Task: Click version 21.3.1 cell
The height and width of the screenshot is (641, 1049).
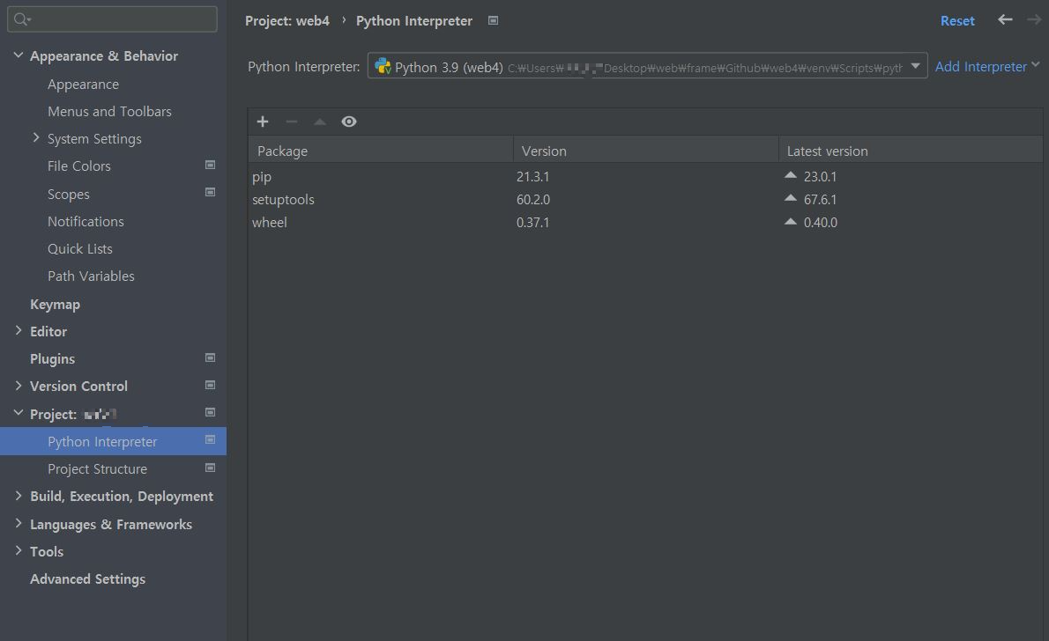Action: (x=532, y=176)
